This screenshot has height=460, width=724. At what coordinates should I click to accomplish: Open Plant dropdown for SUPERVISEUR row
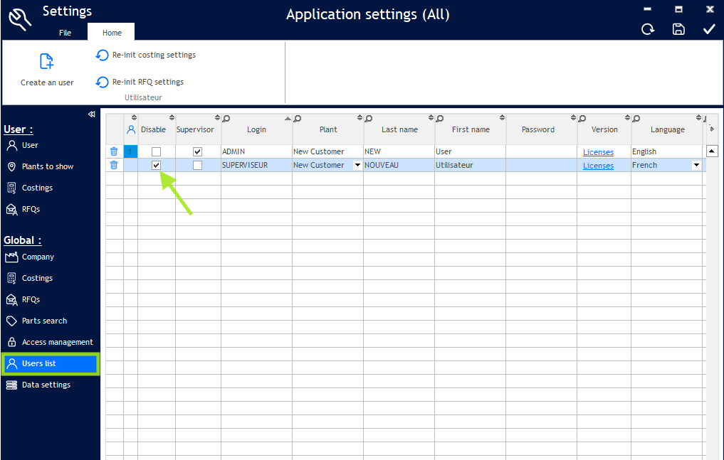(357, 165)
